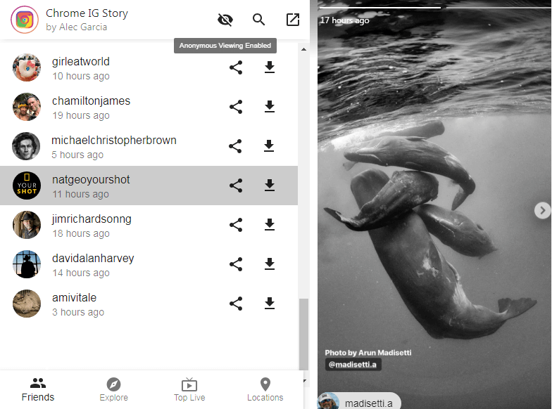
Task: Download chamiltonjames story
Action: pyautogui.click(x=269, y=107)
